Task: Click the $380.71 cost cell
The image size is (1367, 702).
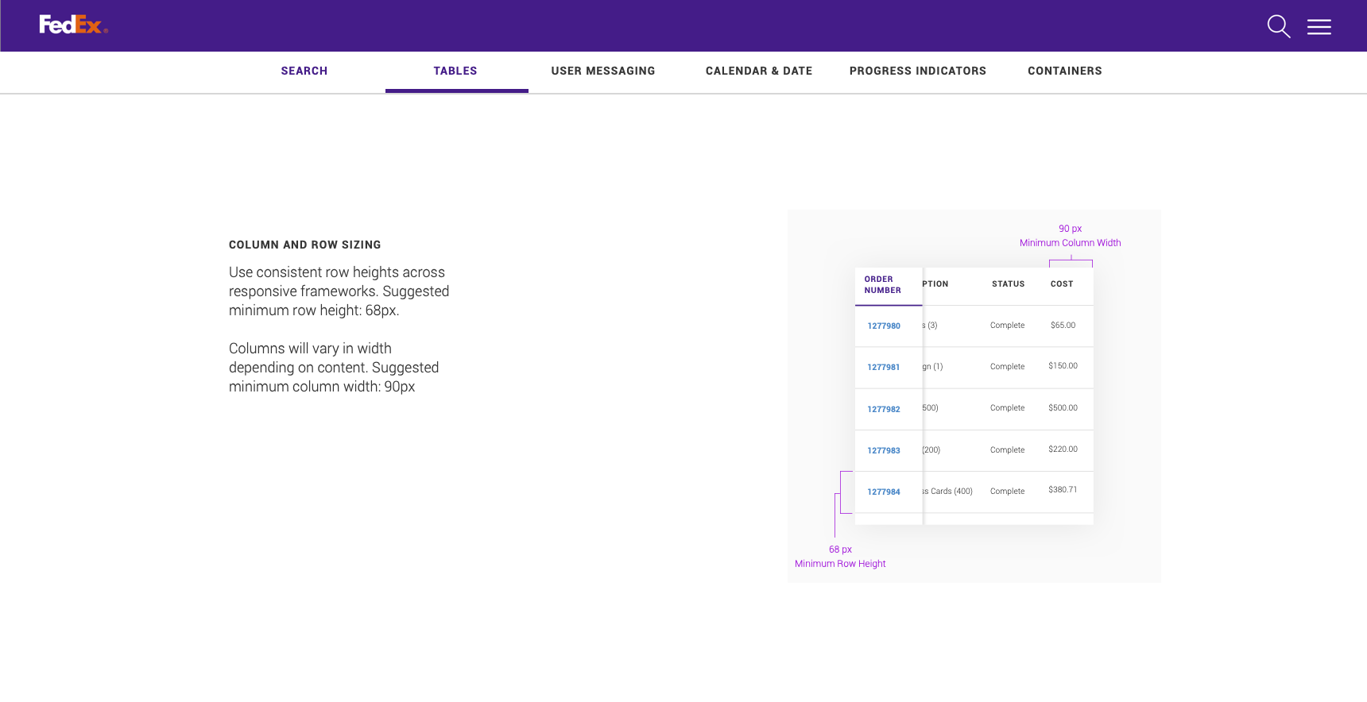Action: pyautogui.click(x=1063, y=490)
